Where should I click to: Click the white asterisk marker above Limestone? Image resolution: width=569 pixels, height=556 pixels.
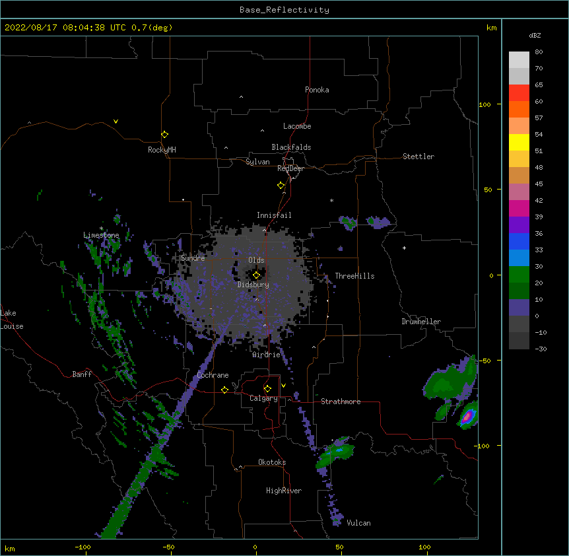click(x=101, y=228)
